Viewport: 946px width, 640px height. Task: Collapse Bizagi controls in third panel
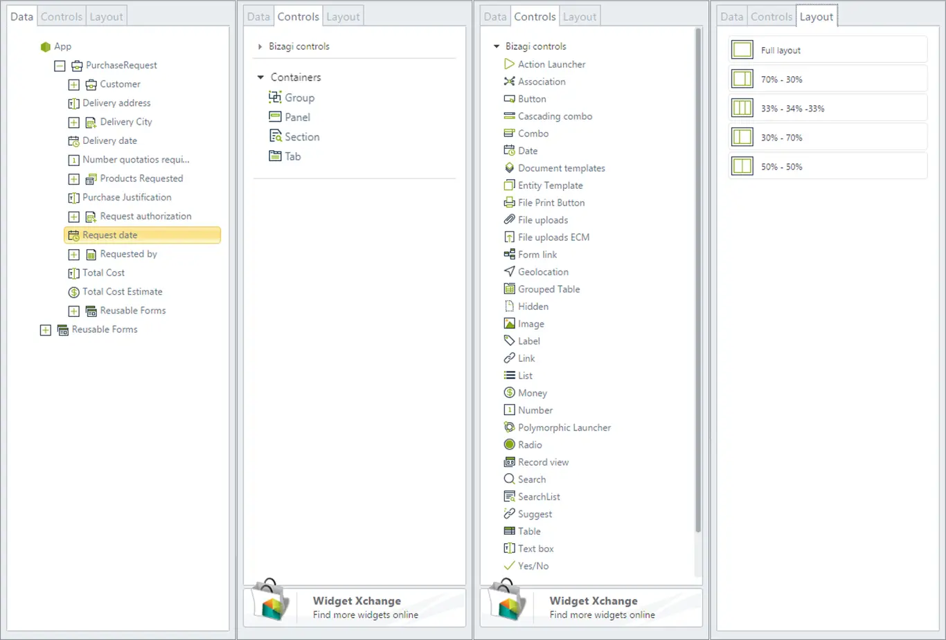(x=496, y=46)
